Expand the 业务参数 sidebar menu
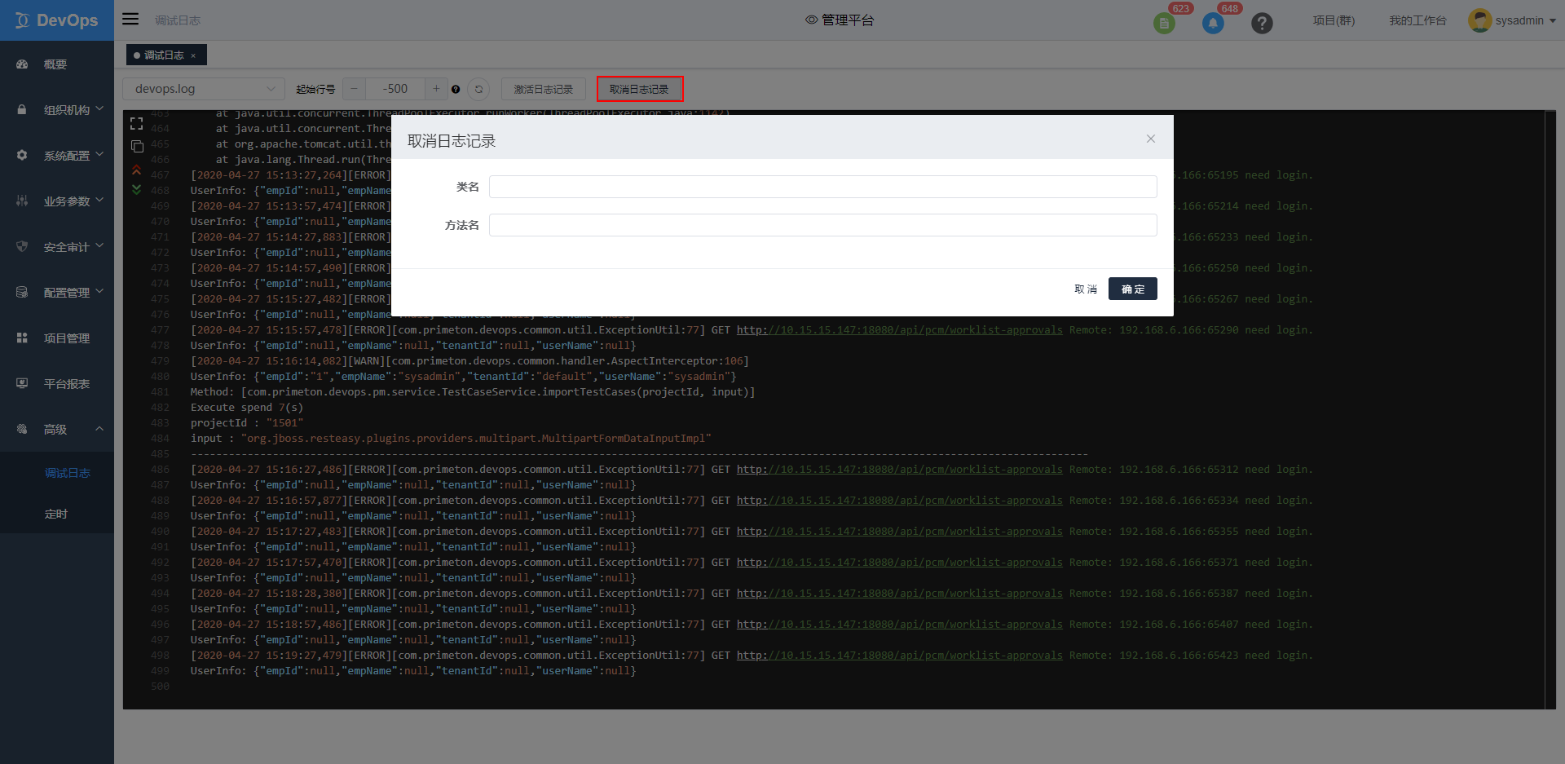 tap(99, 200)
